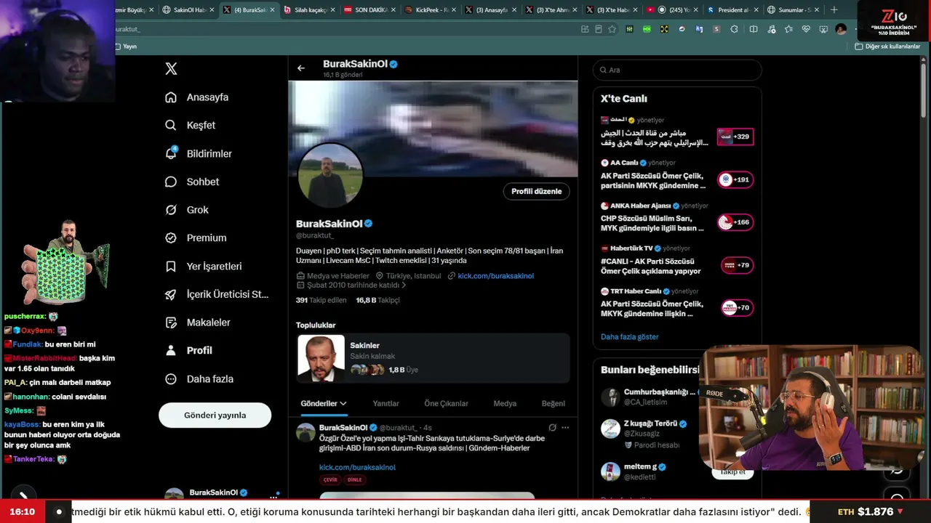Expand the Daha fazla sidebar menu

point(199,378)
